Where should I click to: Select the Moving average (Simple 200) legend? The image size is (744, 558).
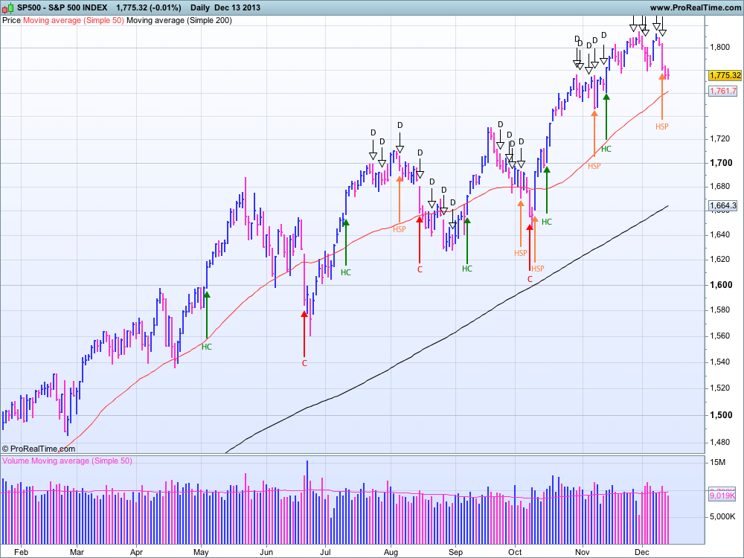179,20
